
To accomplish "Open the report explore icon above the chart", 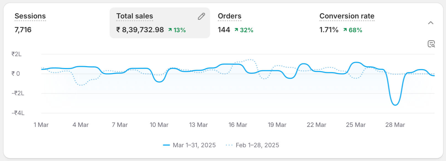I will pos(431,44).
